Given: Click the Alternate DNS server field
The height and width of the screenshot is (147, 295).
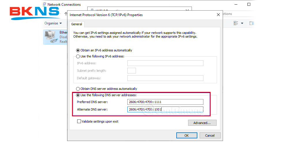Looking at the screenshot, I should click(x=165, y=109).
